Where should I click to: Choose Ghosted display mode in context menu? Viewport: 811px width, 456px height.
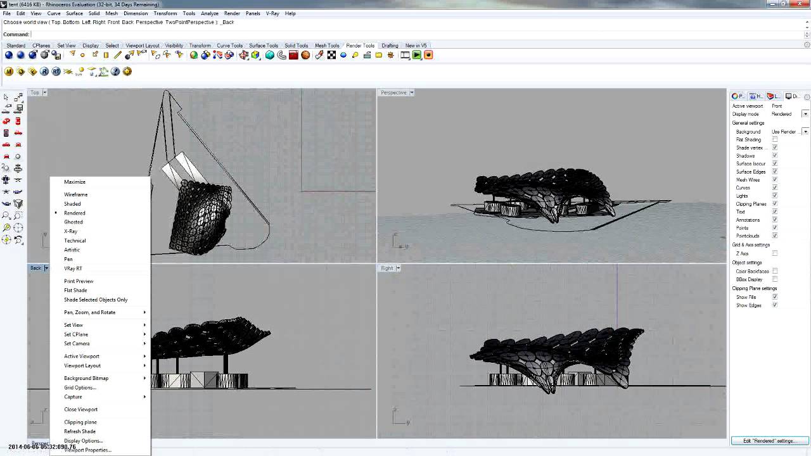point(73,222)
